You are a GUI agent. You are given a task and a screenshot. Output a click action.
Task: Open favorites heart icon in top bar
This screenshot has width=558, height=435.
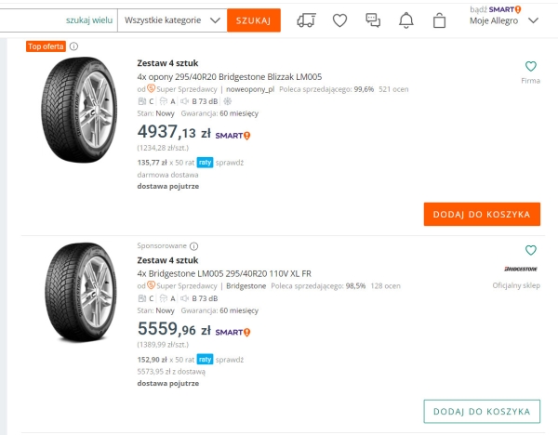[x=340, y=20]
